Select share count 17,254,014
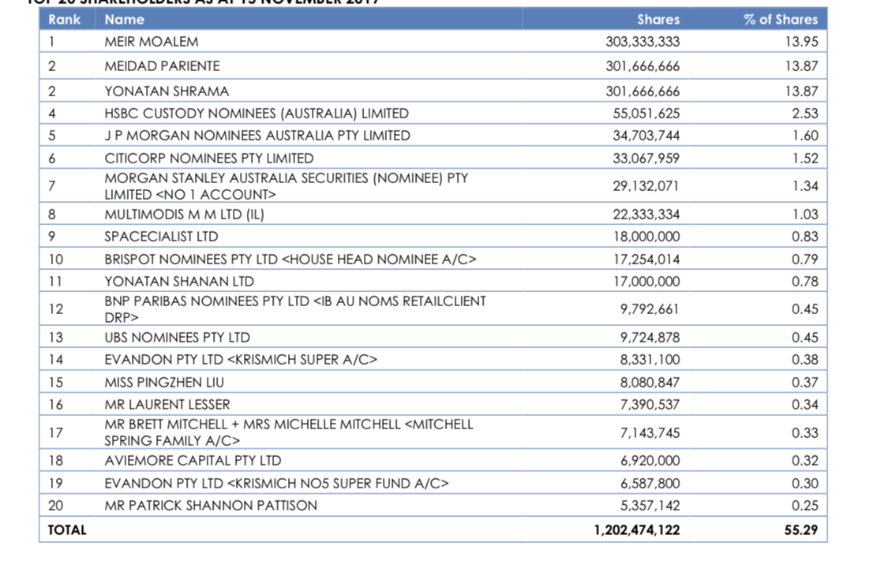Viewport: 888px width, 561px height. pyautogui.click(x=646, y=260)
